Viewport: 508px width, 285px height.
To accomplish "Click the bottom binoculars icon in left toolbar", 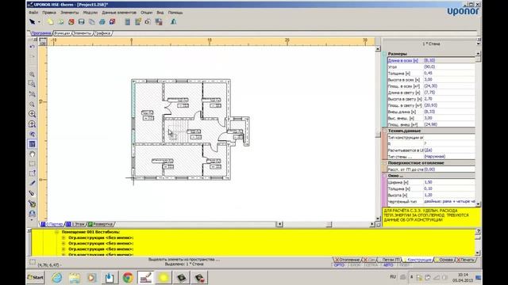I will click(x=32, y=214).
